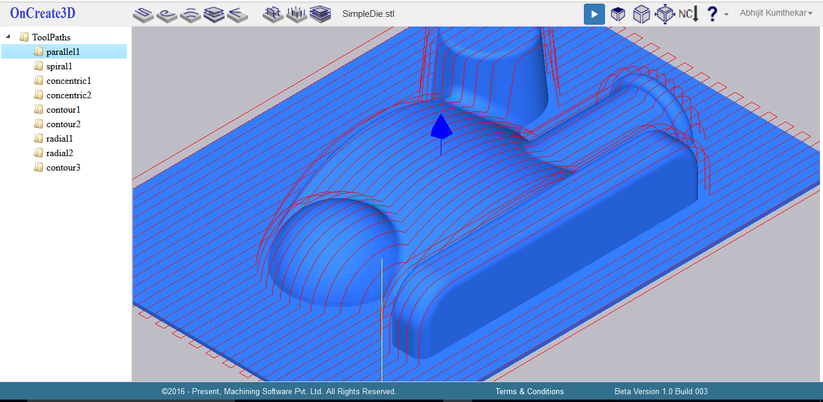Image resolution: width=823 pixels, height=402 pixels.
Task: Click the blue cone tool marker in viewport
Action: point(441,126)
